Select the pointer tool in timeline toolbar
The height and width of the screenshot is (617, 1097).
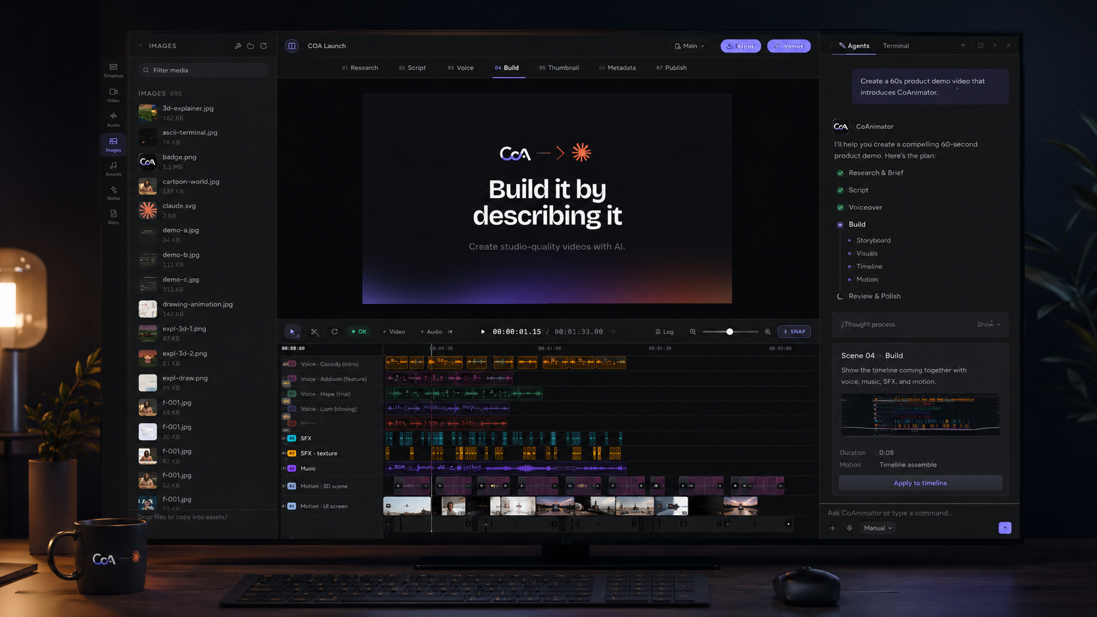293,332
